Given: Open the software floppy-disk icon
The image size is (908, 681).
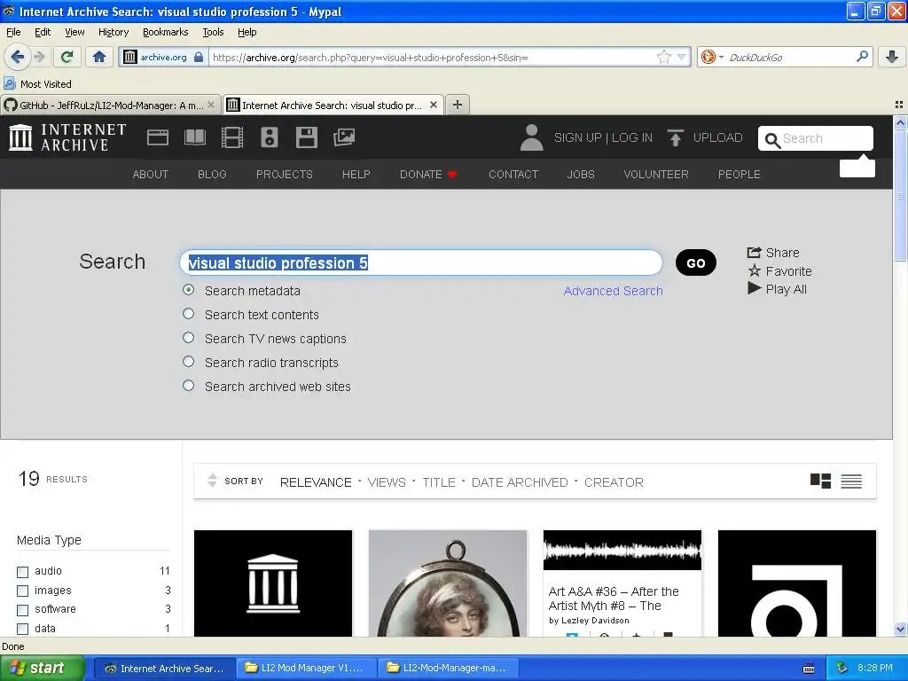Looking at the screenshot, I should (x=306, y=137).
